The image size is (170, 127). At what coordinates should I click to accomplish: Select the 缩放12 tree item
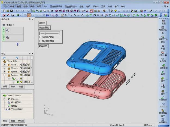(x=14, y=106)
